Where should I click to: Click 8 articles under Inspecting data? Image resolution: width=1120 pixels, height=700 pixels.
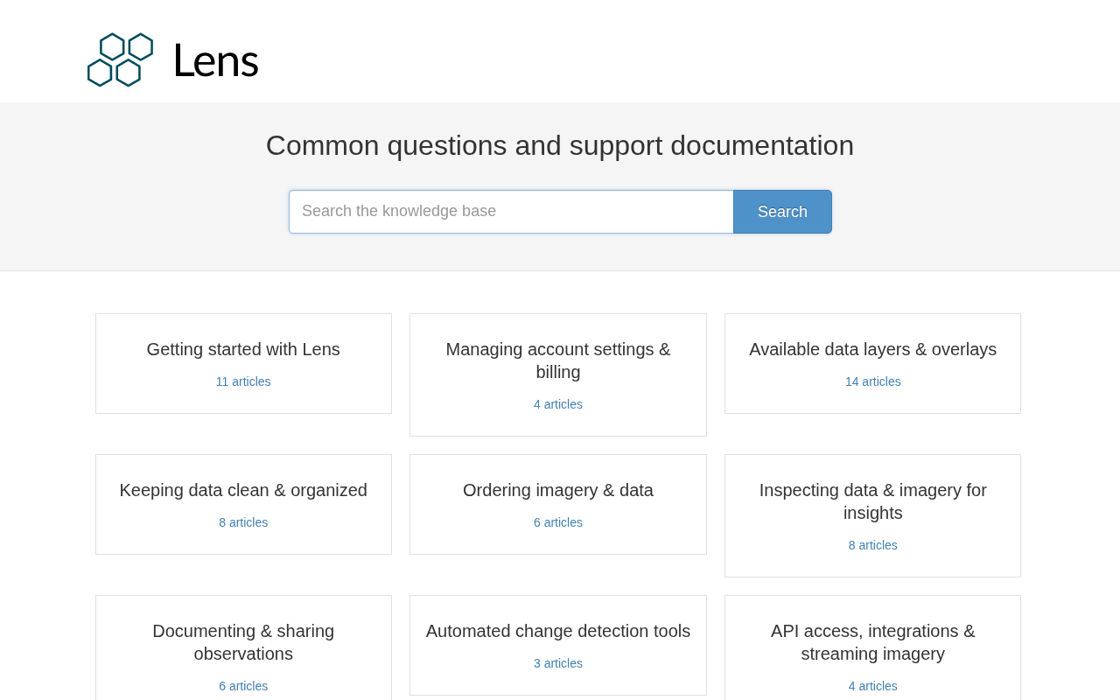click(x=872, y=545)
